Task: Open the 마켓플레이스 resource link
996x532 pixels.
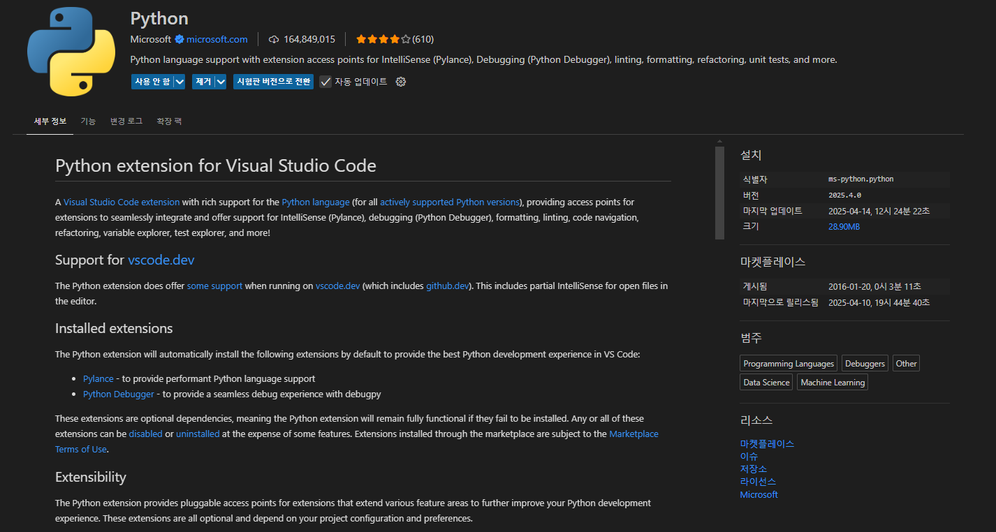Action: pos(768,443)
